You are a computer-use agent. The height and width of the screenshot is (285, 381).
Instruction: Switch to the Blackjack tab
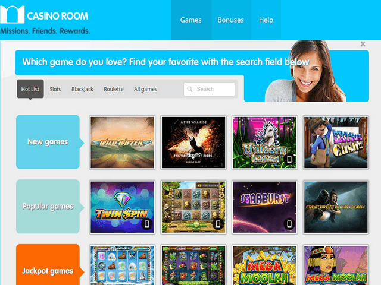[x=82, y=89]
